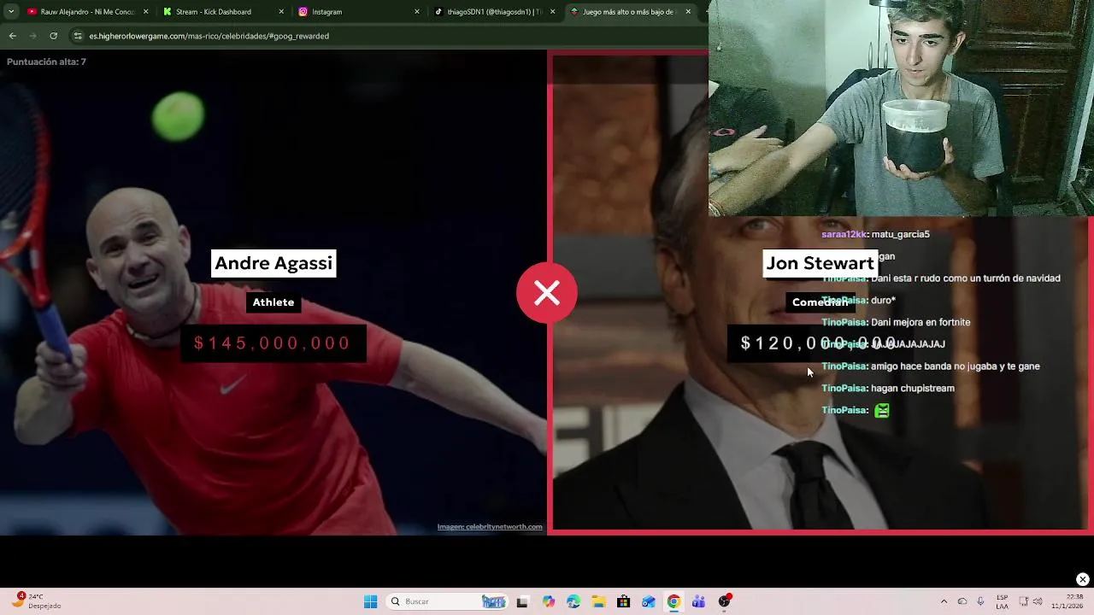1094x615 pixels.
Task: Switch the ESP LAA keyboard language indicator
Action: pyautogui.click(x=1003, y=601)
